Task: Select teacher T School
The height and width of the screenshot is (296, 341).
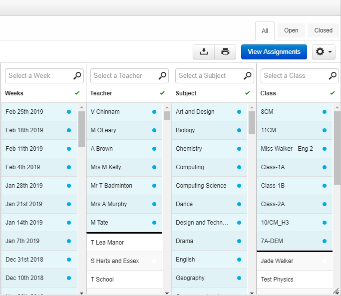Action: [124, 280]
